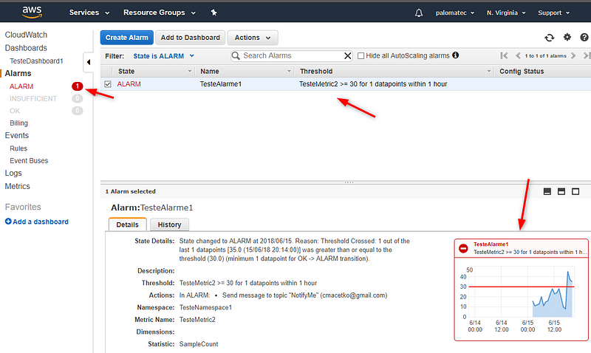591x353 pixels.
Task: Go to the previous alarms page
Action: 518,56
